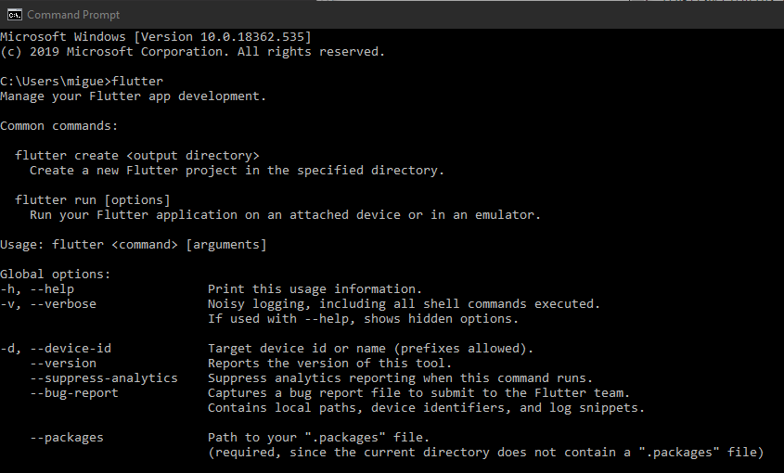Click the '--packages' option text
784x473 pixels.
(67, 438)
